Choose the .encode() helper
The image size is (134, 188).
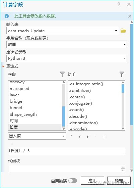tap(78, 129)
